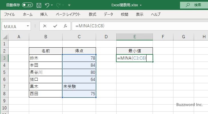Confirm formula with the checkmark icon

tap(55, 26)
